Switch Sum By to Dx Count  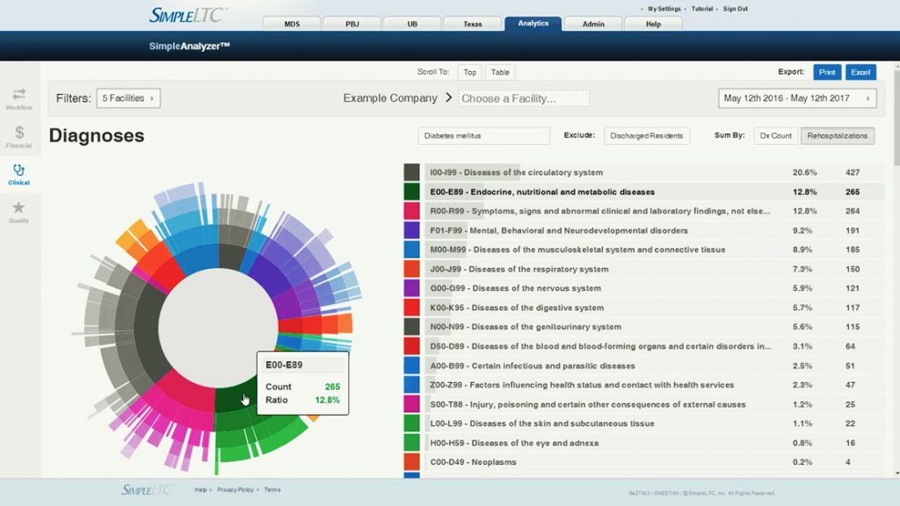tap(776, 136)
